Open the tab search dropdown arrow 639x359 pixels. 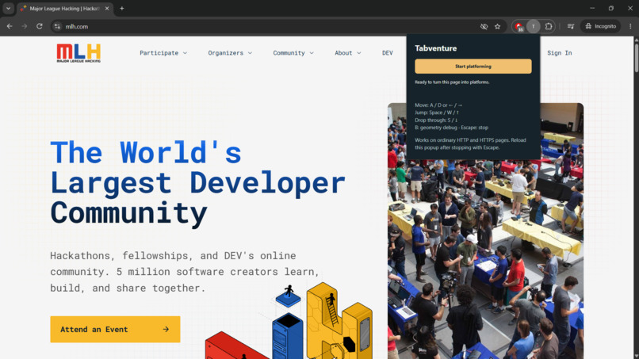8,8
